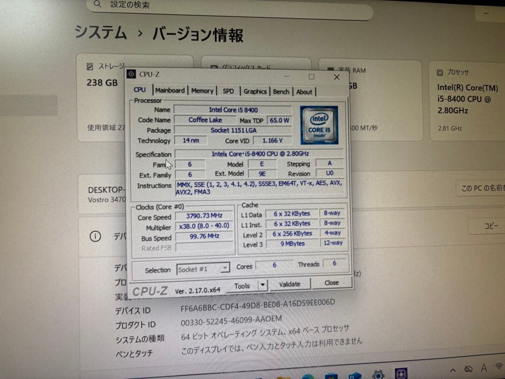Go back to システム in the breadcrumb
The height and width of the screenshot is (379, 505).
(x=101, y=32)
